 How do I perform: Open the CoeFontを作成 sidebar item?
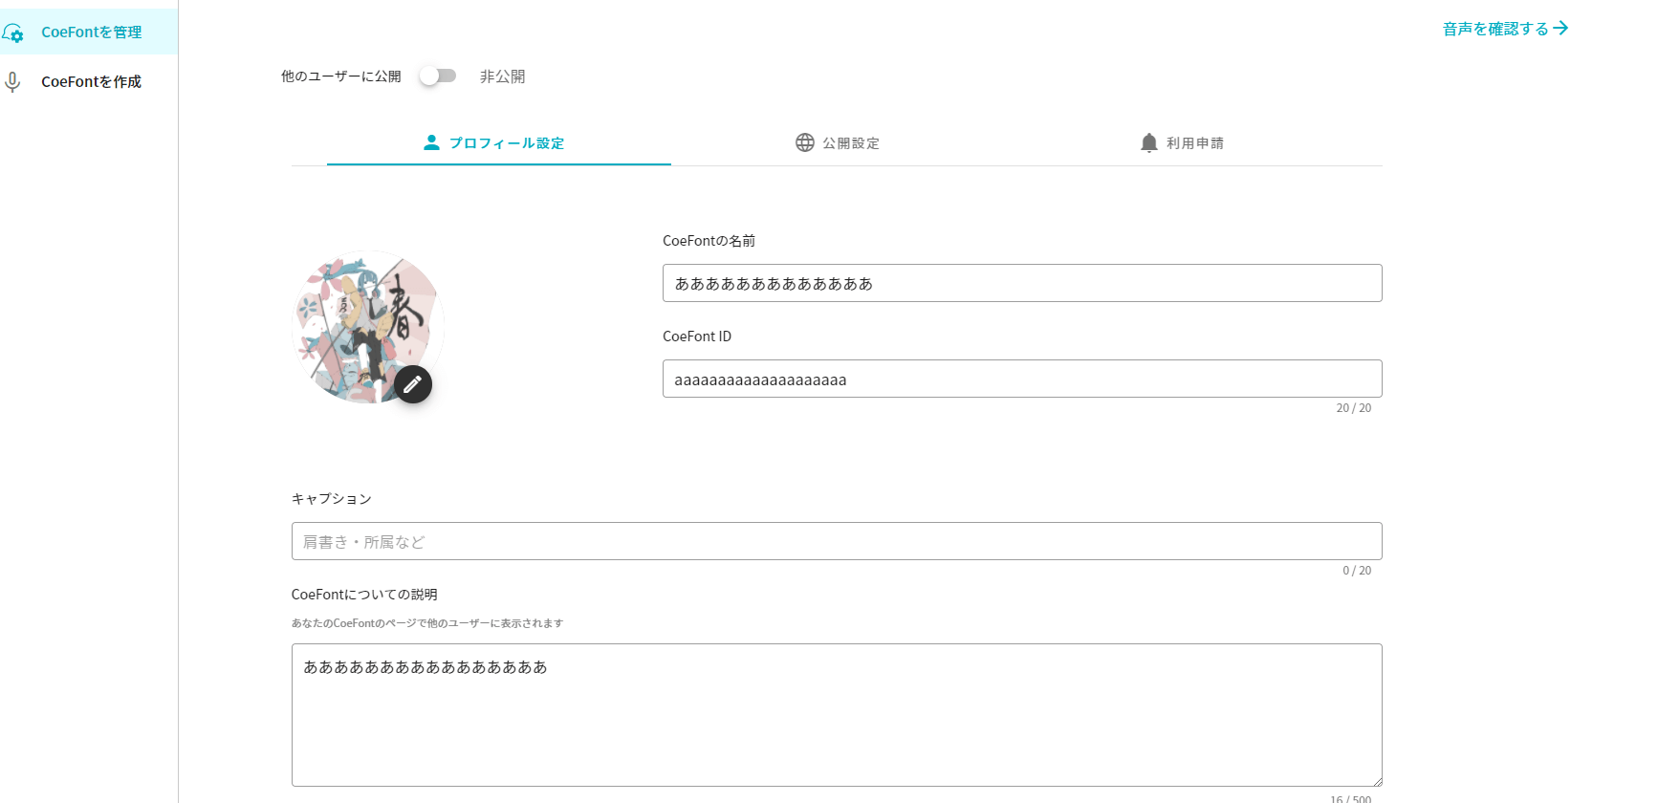click(89, 81)
